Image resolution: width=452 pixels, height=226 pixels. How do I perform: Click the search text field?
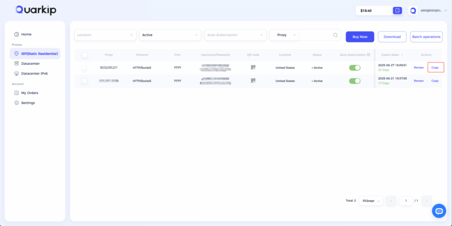pos(315,35)
